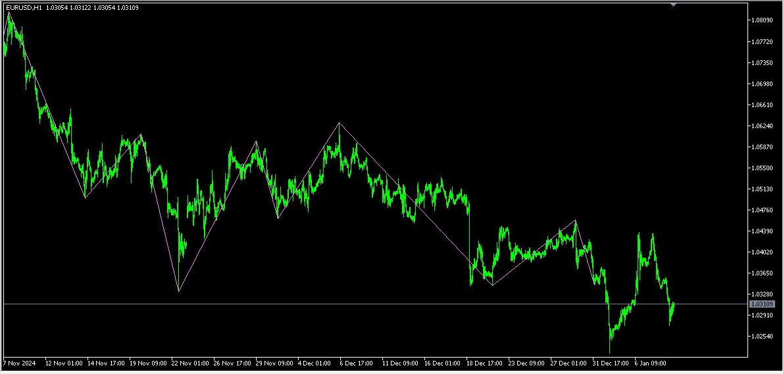
Task: Select the horizontal bid price line
Action: (376, 304)
